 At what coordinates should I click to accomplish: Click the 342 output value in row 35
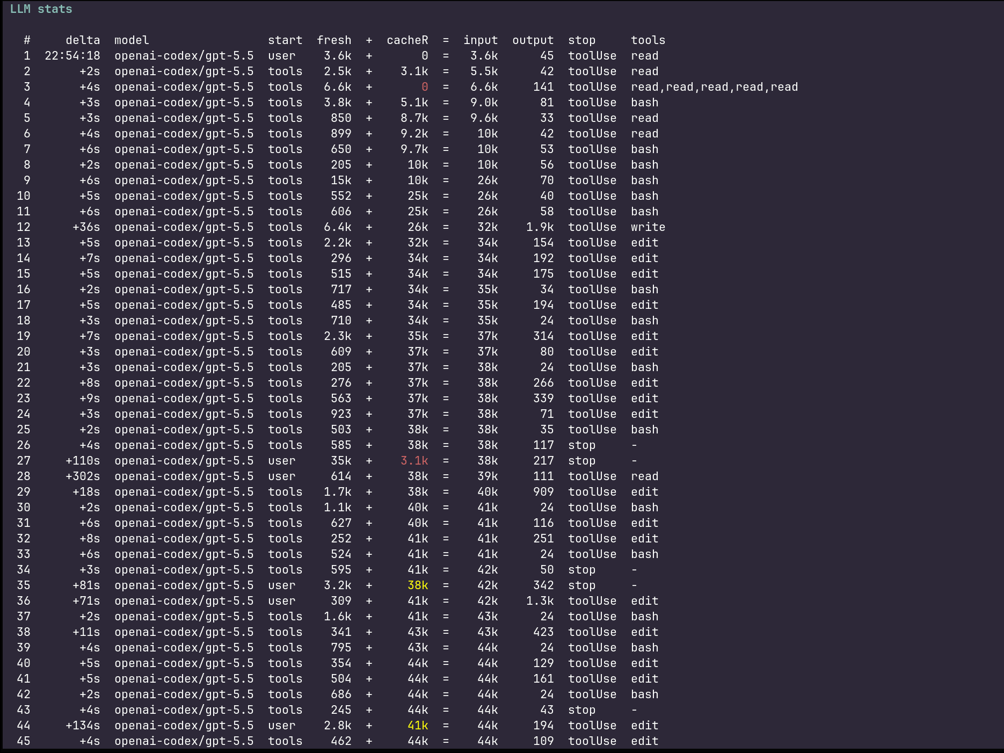click(x=543, y=585)
